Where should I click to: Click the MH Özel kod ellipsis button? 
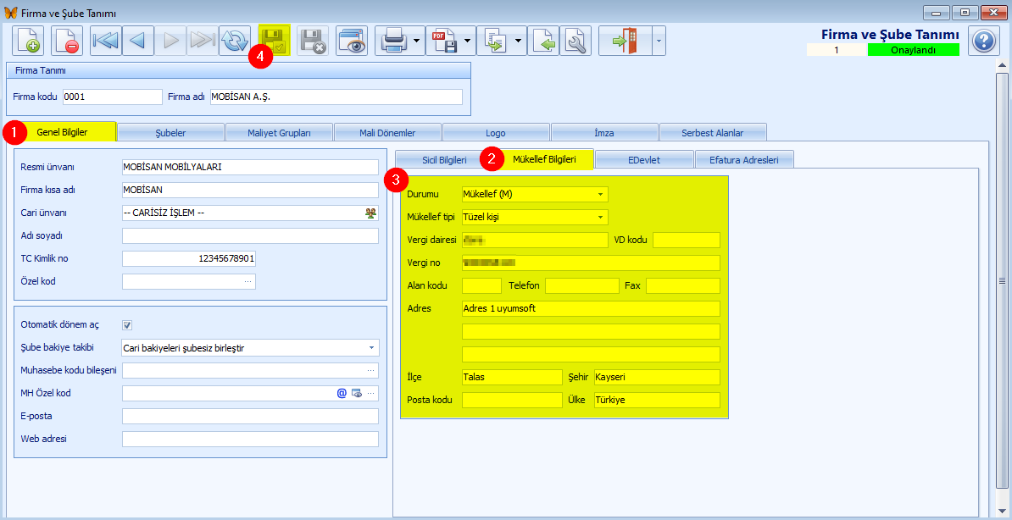coord(370,393)
